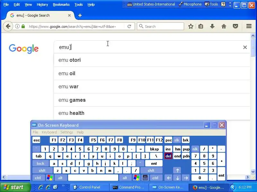Save page to Pocket icon
Viewport: 257px width, 192px height.
point(235,26)
